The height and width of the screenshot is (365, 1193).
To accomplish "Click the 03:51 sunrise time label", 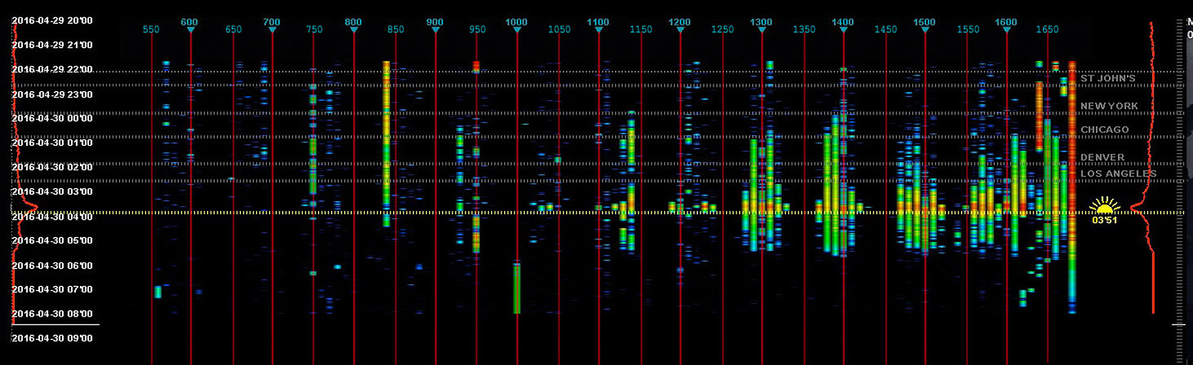I will [x=1104, y=220].
